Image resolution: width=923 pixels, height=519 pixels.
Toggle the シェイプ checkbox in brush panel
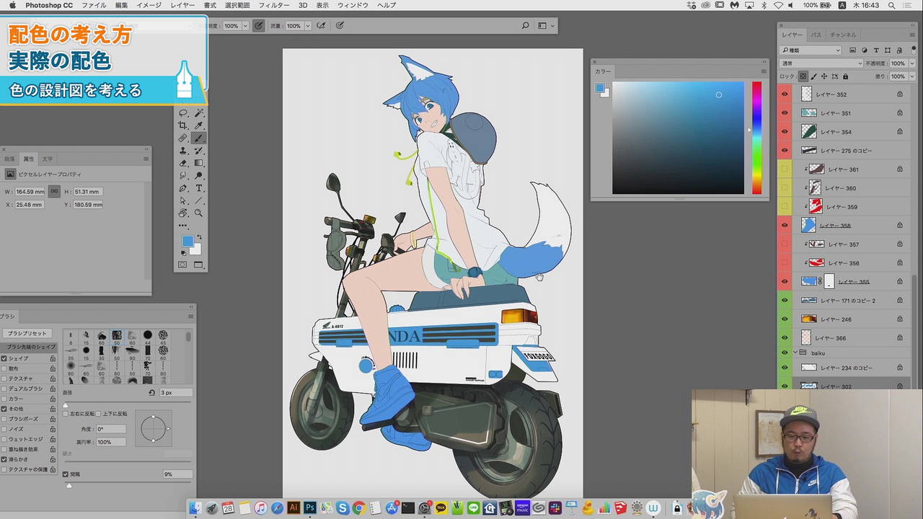(4, 358)
